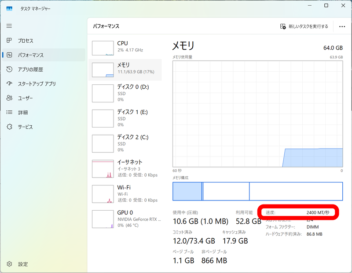Click the 2% 4.17 GHz CPU summary
Image resolution: width=352 pixels, height=273 pixels.
[130, 50]
